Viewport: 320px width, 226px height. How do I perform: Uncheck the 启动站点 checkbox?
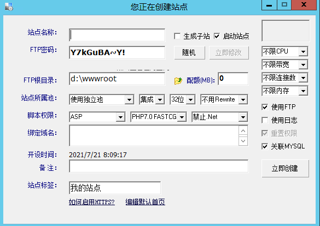pyautogui.click(x=217, y=36)
